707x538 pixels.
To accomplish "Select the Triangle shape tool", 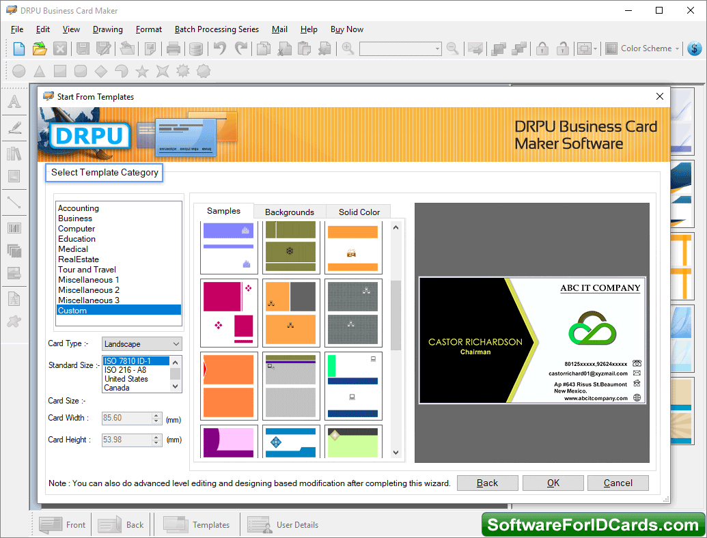I will click(x=40, y=71).
